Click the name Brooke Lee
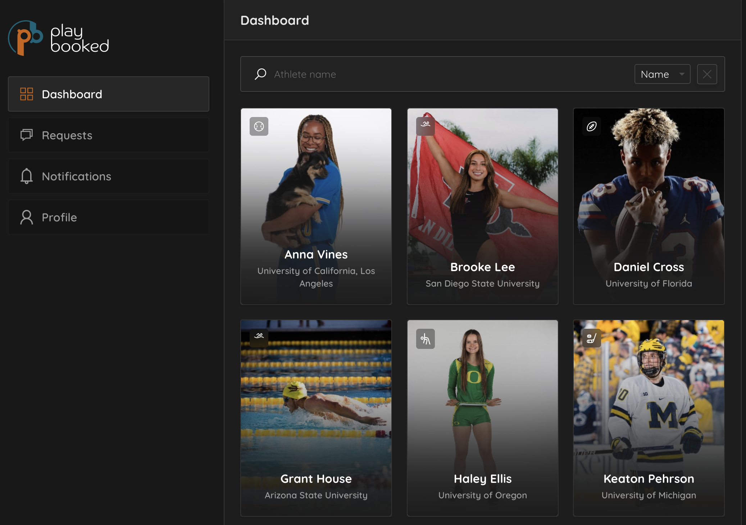Viewport: 746px width, 525px height. coord(482,267)
